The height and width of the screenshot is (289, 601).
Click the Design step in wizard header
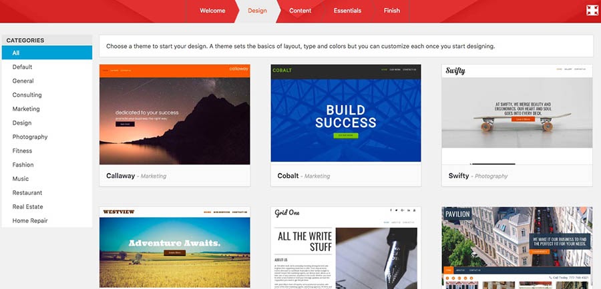257,11
